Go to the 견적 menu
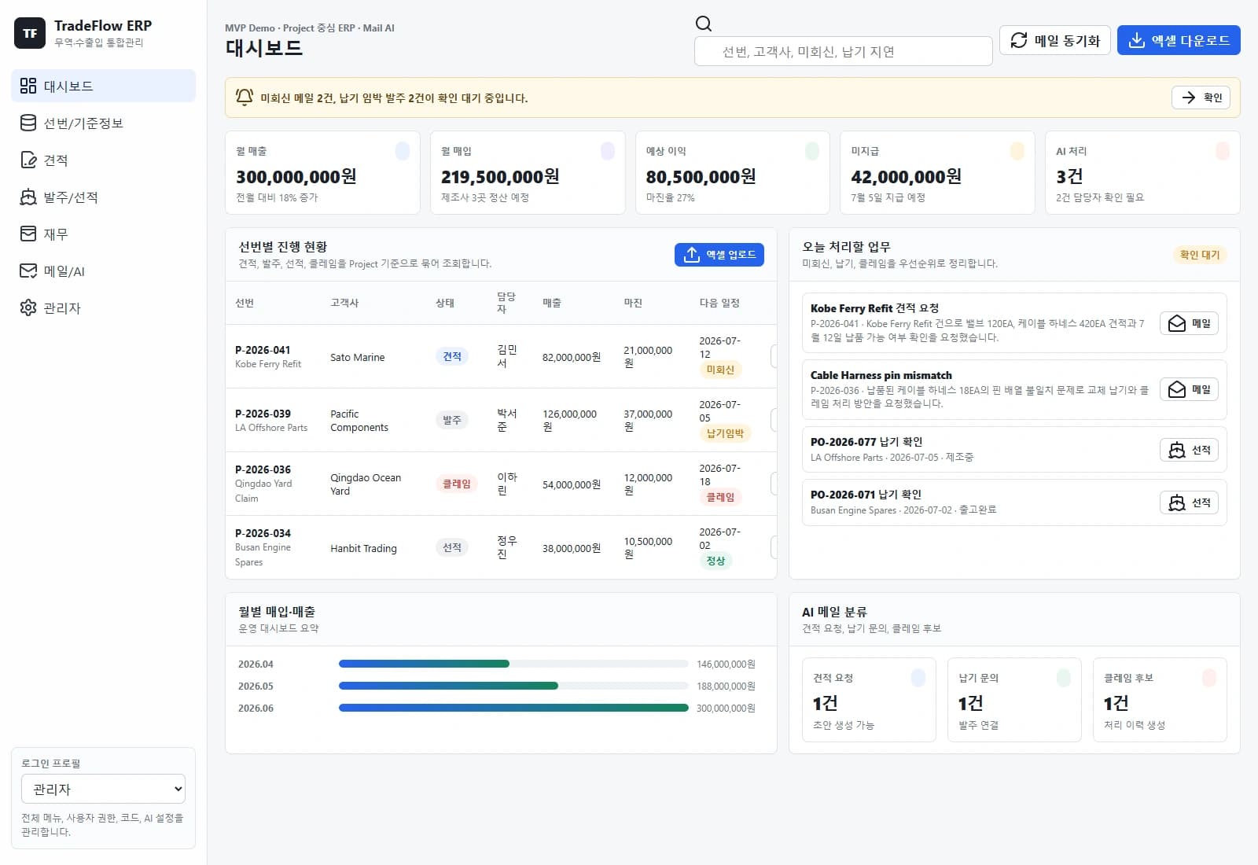The height and width of the screenshot is (865, 1258). pyautogui.click(x=104, y=160)
